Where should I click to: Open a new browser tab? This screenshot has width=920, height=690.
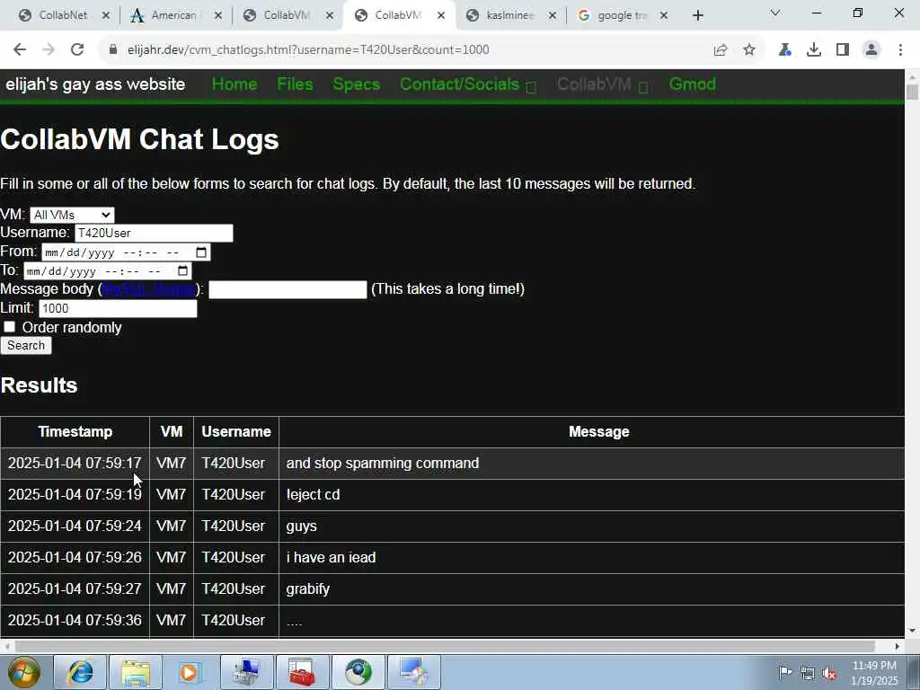(697, 16)
